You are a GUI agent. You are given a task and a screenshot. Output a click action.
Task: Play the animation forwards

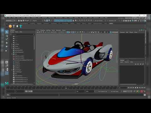point(137,88)
